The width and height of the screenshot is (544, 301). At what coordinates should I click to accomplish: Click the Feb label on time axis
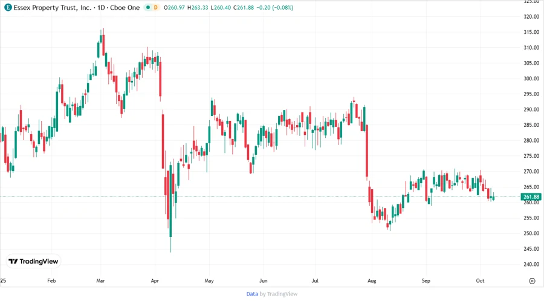(x=51, y=280)
